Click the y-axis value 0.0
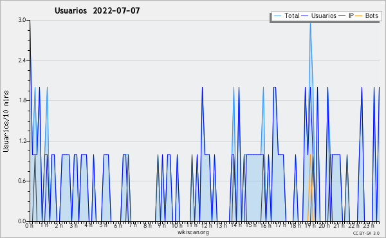 [x=22, y=221]
